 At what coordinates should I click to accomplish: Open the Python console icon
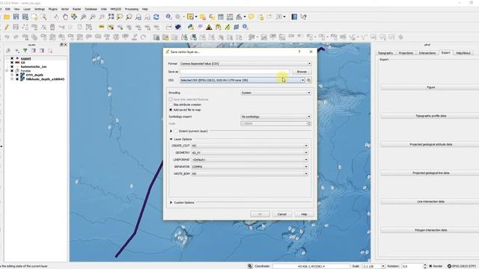click(x=191, y=27)
